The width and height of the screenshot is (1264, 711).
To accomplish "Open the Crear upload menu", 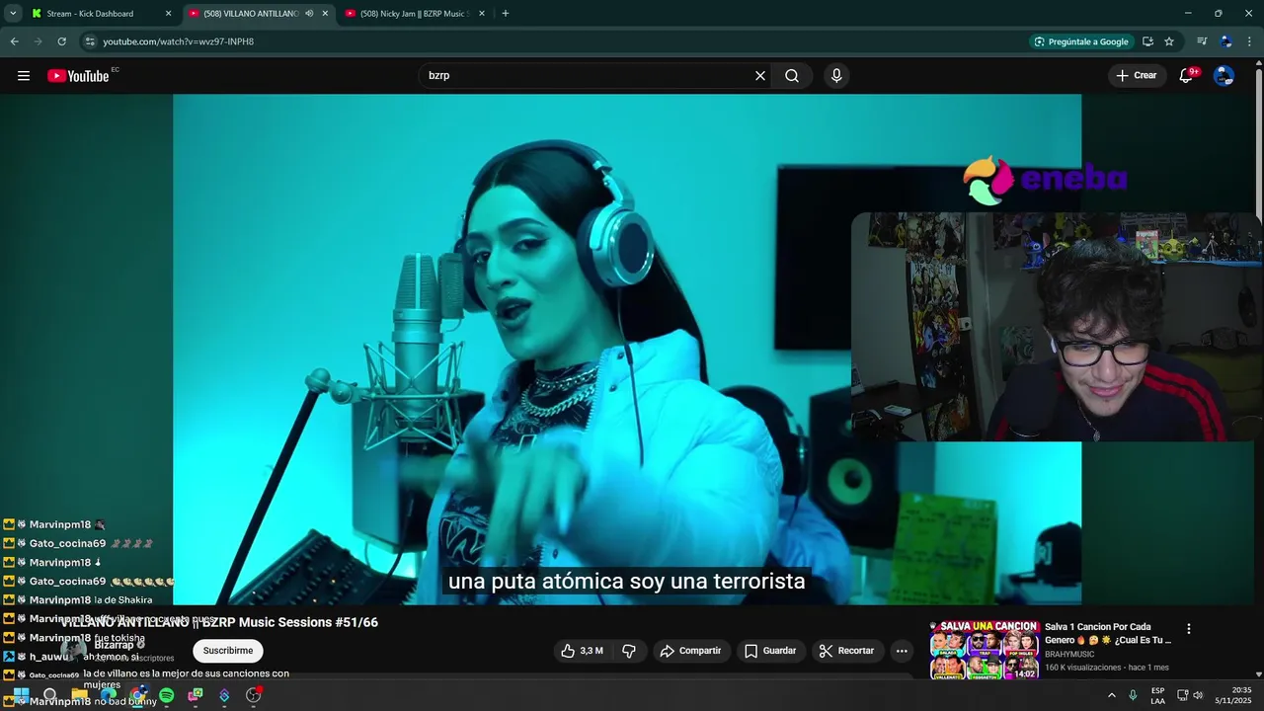I will pyautogui.click(x=1137, y=76).
